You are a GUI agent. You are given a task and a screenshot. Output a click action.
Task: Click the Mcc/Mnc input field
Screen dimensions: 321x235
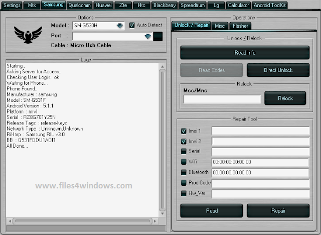click(222, 99)
